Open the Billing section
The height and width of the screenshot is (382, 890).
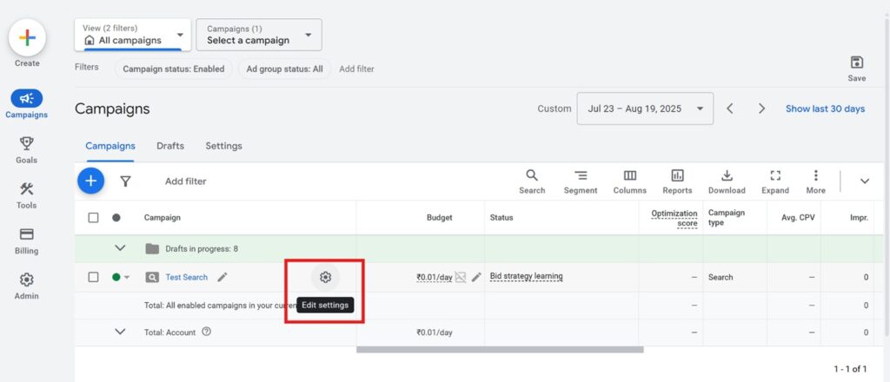(26, 235)
